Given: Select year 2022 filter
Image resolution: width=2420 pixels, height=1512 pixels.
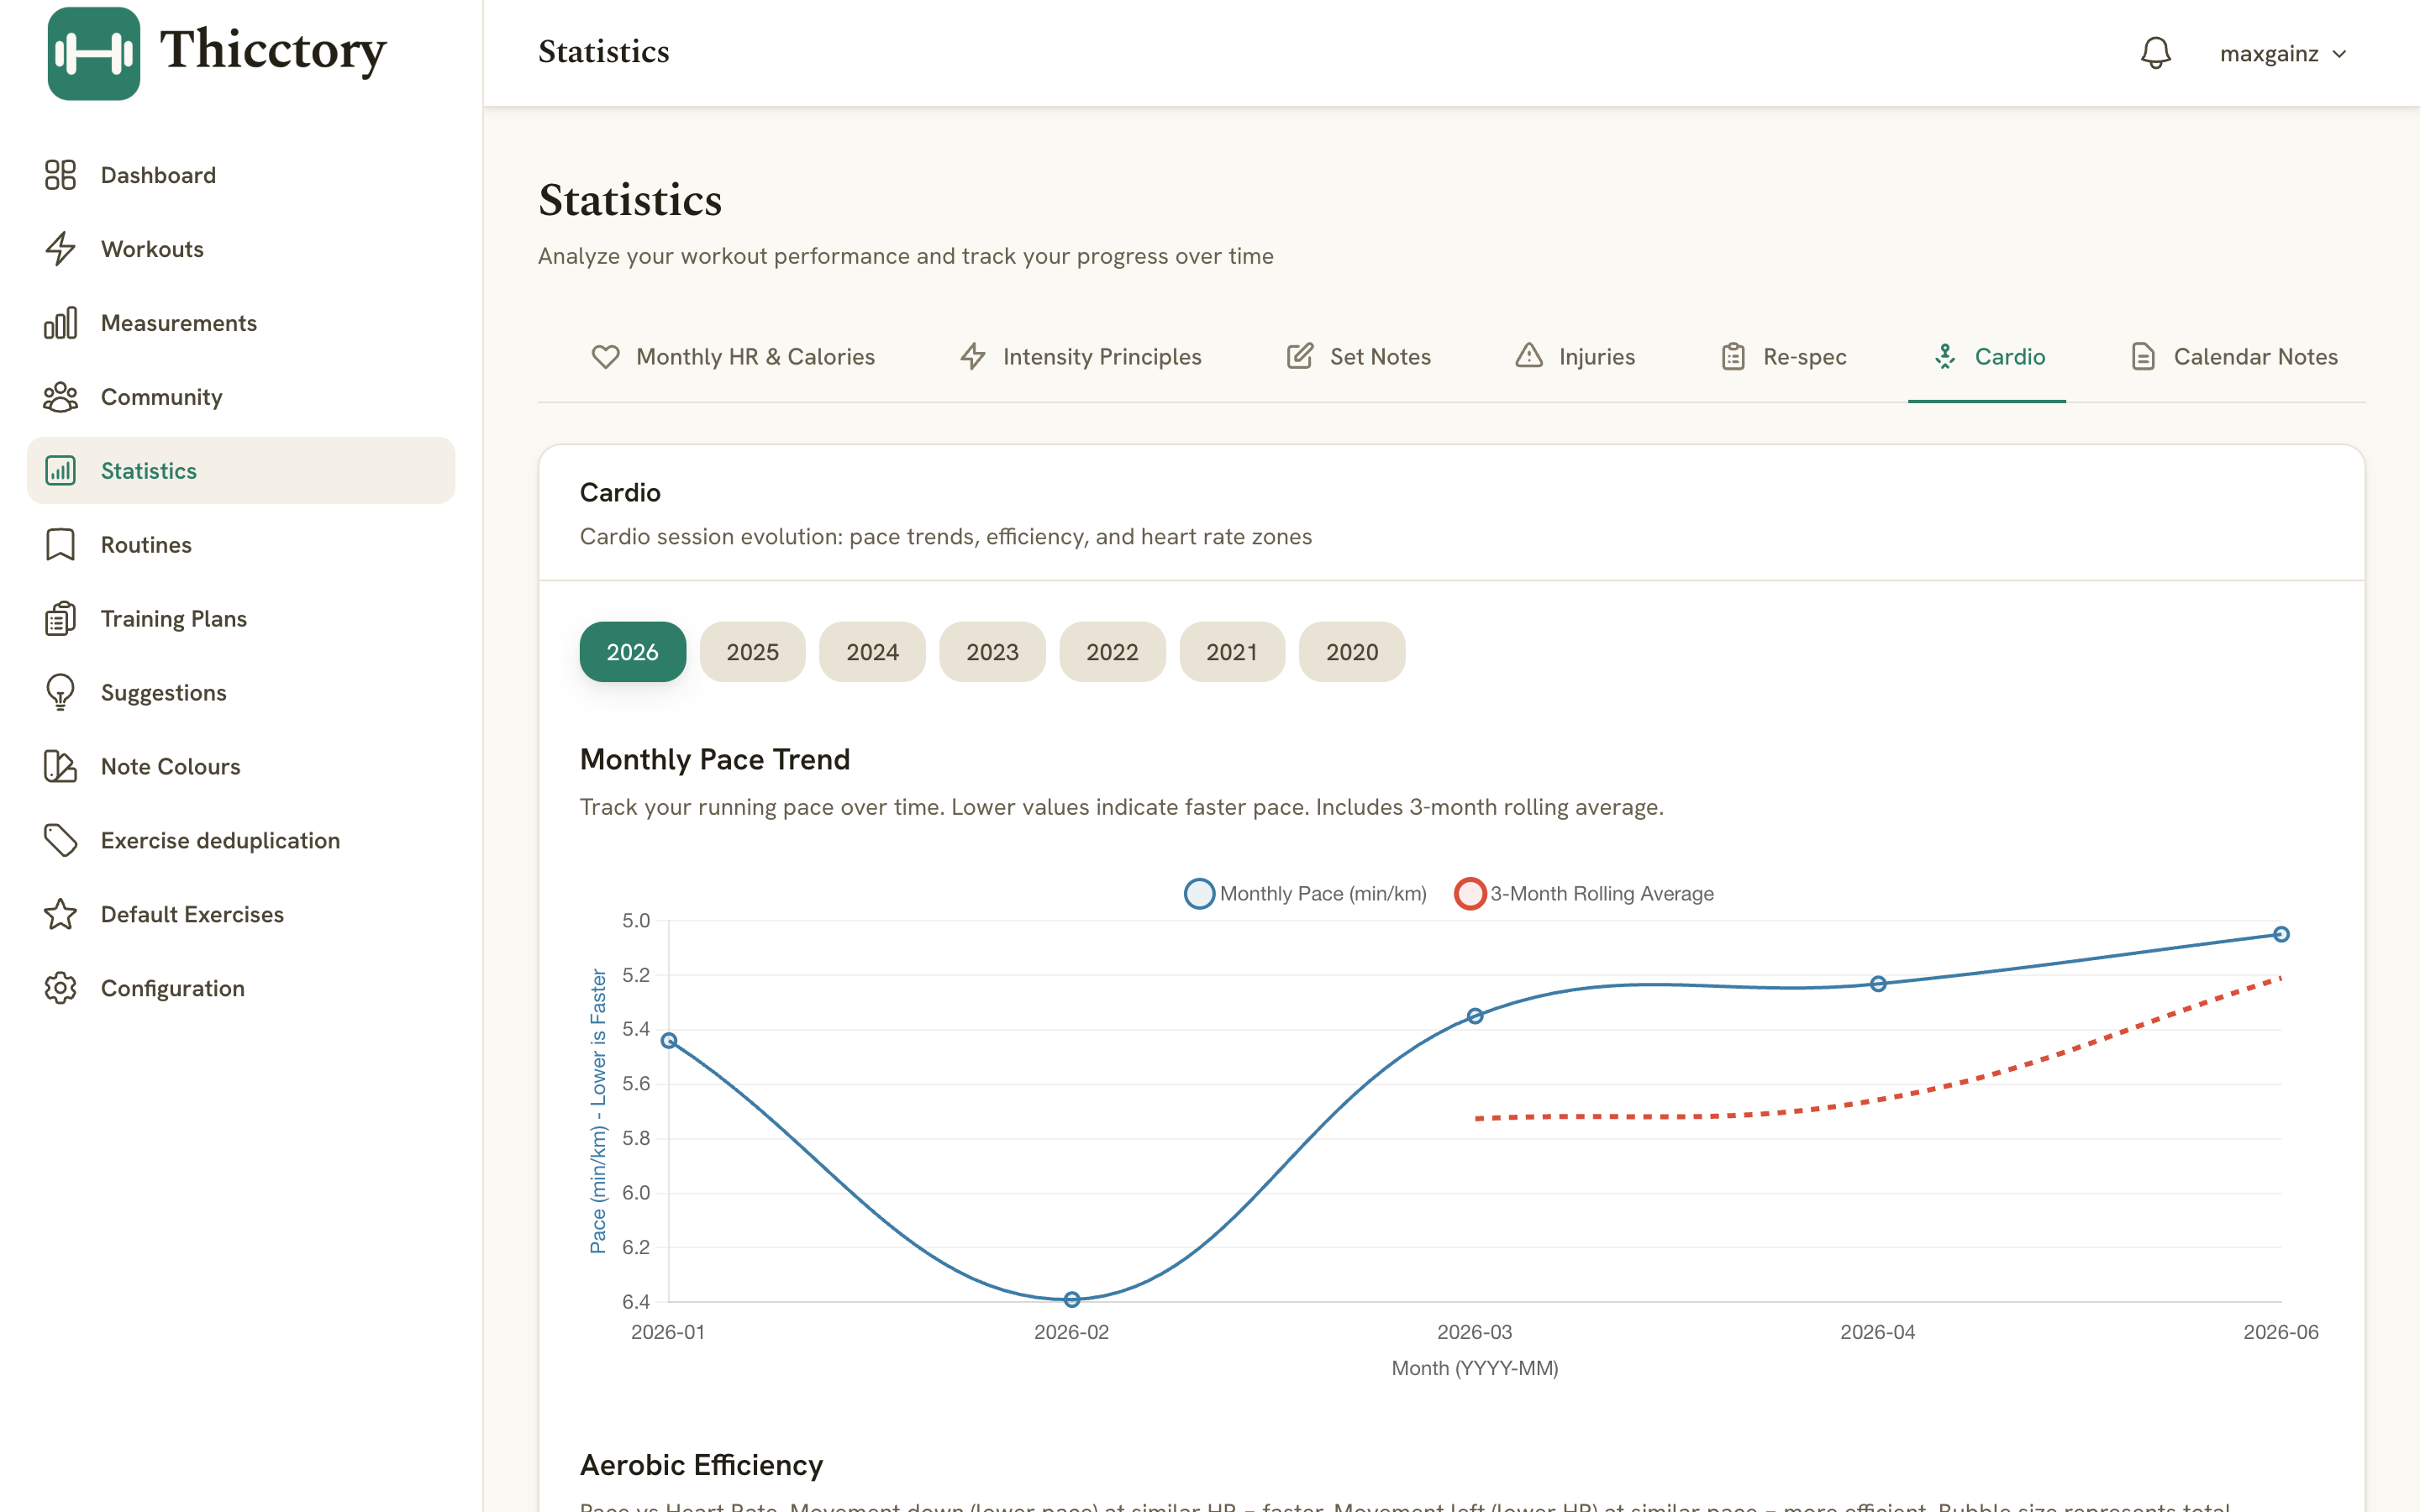Looking at the screenshot, I should point(1112,652).
